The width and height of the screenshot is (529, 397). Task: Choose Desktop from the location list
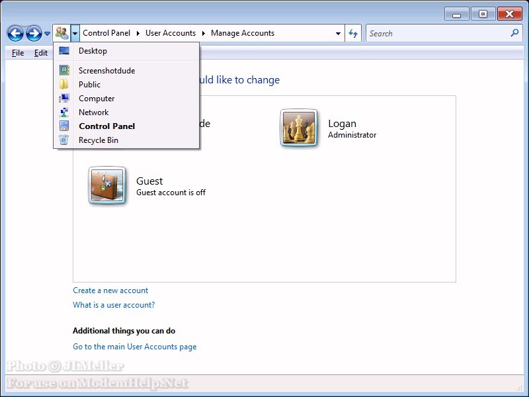click(126, 51)
